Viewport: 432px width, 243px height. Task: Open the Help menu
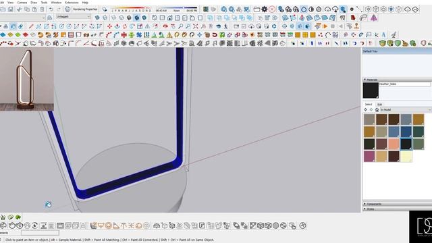click(85, 2)
